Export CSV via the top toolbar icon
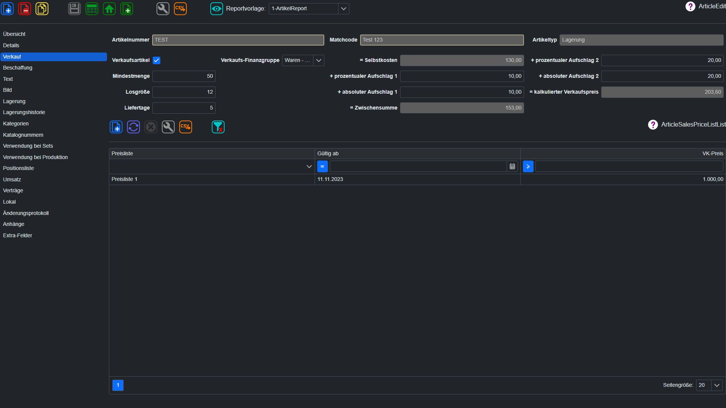Screen dimensions: 726x408 [x=180, y=8]
